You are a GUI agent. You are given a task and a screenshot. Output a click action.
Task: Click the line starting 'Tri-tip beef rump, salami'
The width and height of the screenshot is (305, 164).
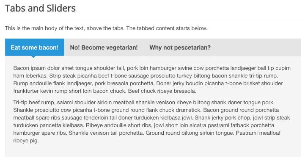[x=144, y=103]
